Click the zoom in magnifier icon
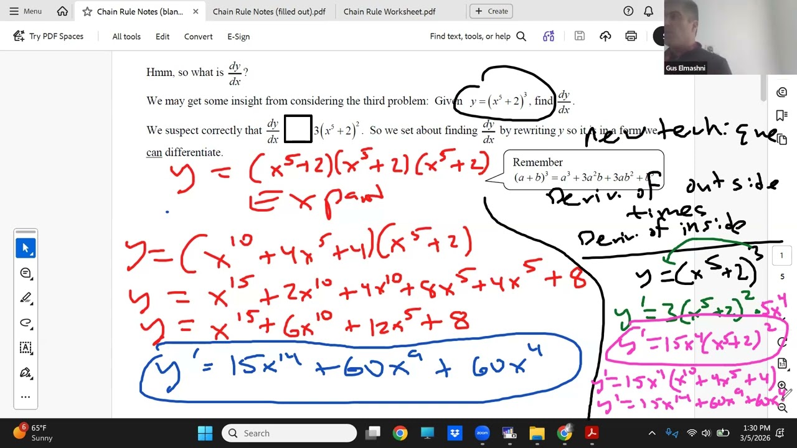797x448 pixels. 783,386
